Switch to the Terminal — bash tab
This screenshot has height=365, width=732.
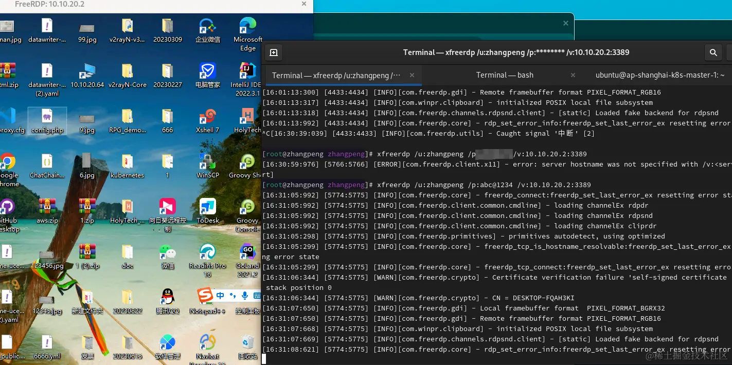pos(505,75)
